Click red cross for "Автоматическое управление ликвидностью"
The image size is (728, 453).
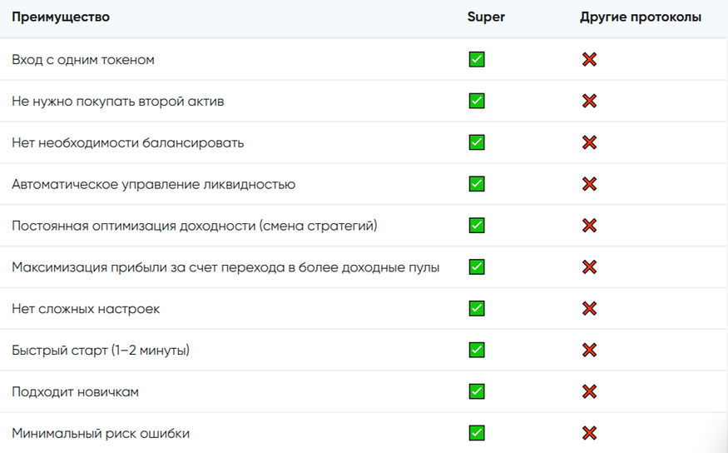tap(589, 184)
